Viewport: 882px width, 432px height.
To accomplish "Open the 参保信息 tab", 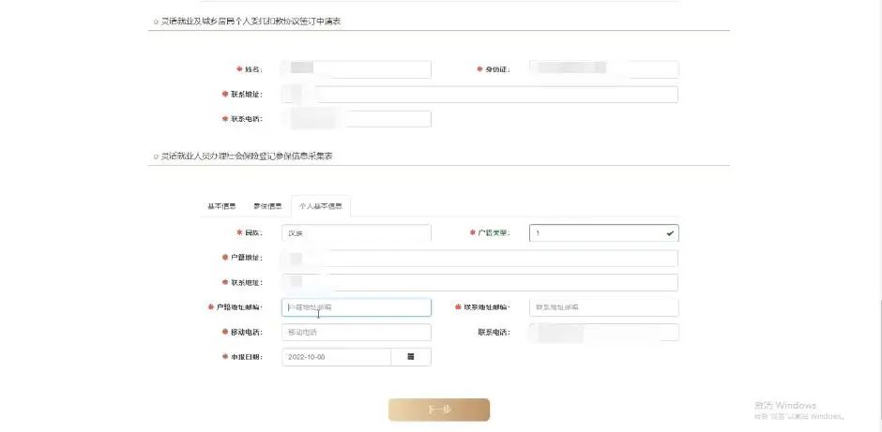I will tap(267, 206).
